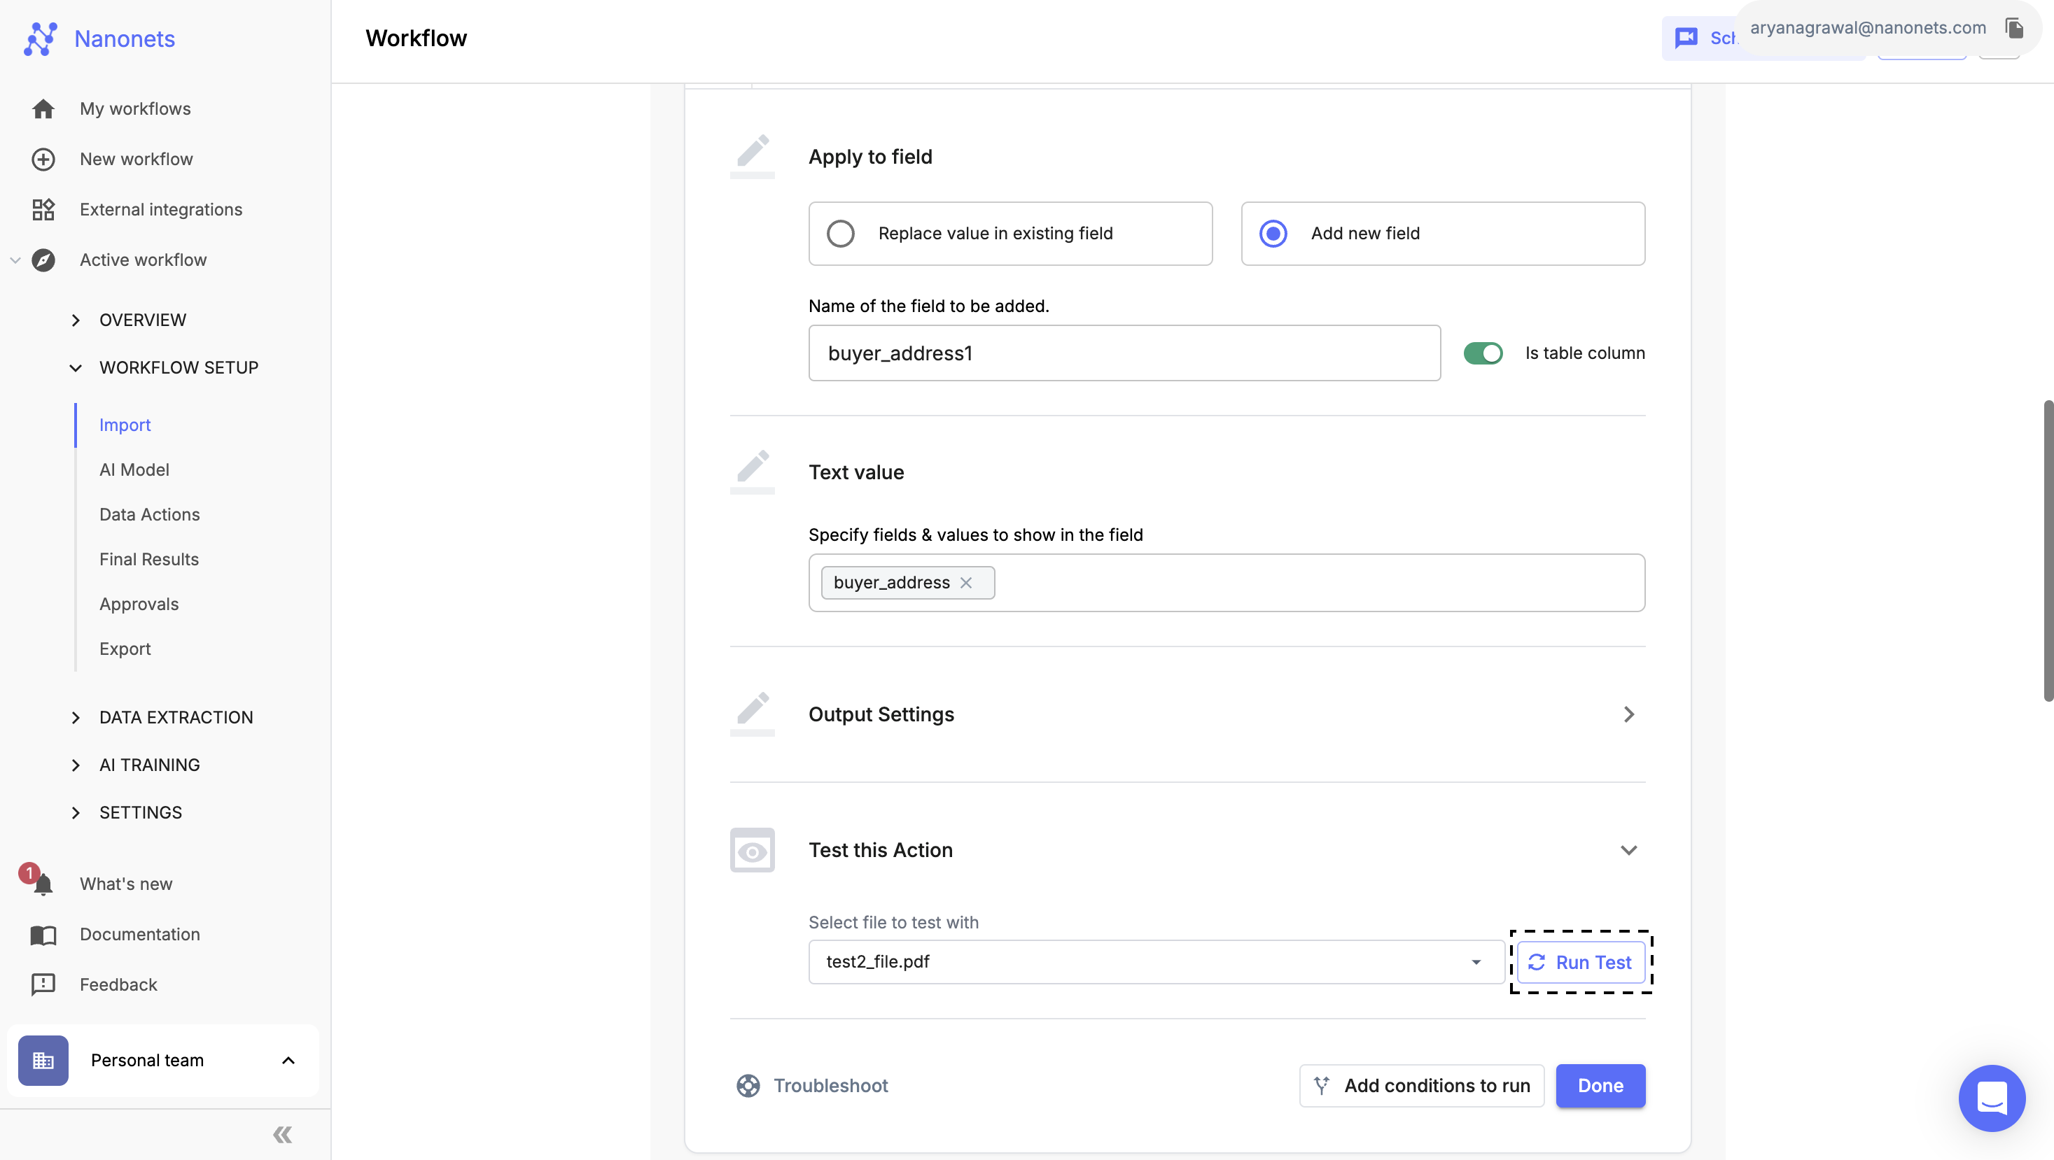
Task: Click the Troubleshoot lifebuoy icon
Action: (748, 1086)
